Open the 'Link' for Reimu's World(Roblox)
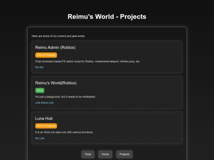This screenshot has height=160, width=214. point(38,103)
